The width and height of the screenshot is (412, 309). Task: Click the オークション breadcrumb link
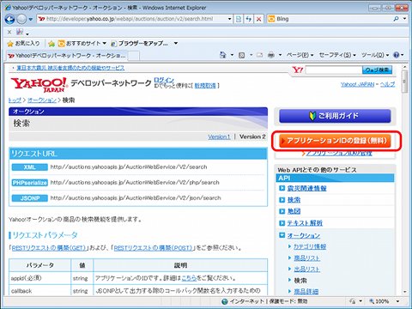[42, 100]
